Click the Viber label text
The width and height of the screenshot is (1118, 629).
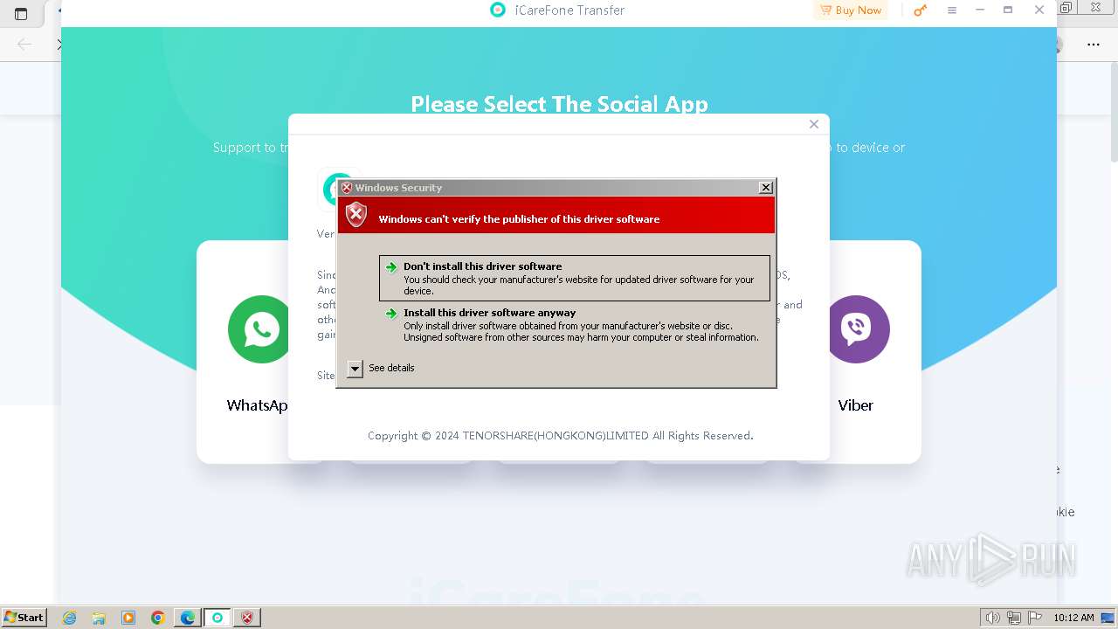point(856,405)
